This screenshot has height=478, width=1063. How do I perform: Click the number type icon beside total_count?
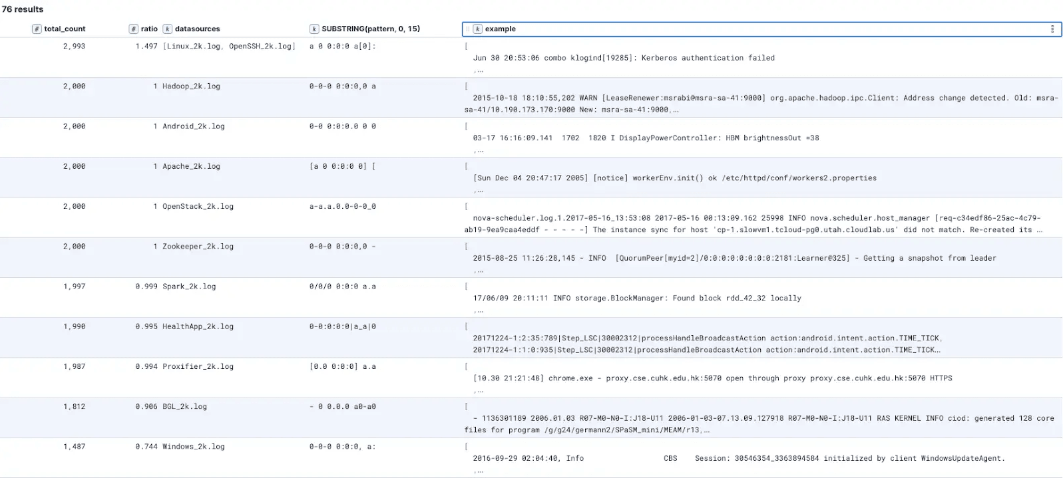coord(37,29)
